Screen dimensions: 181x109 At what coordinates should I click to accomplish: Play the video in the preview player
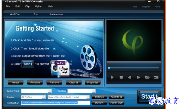[x=112, y=78]
